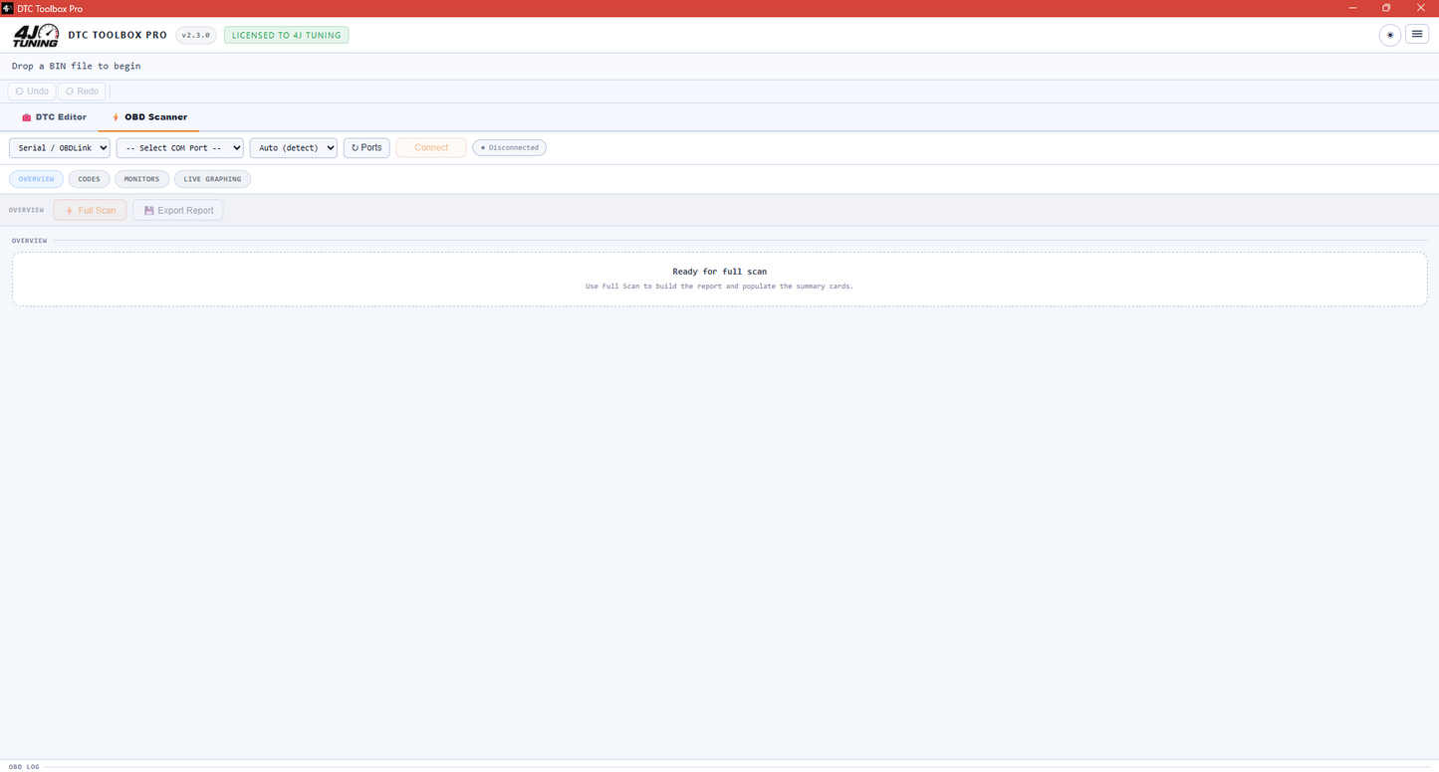
Task: Click the Redo button
Action: (82, 92)
